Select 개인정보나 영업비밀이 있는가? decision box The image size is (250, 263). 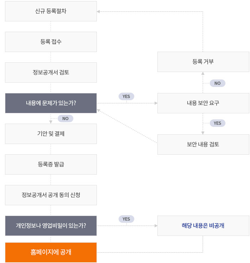(51, 226)
